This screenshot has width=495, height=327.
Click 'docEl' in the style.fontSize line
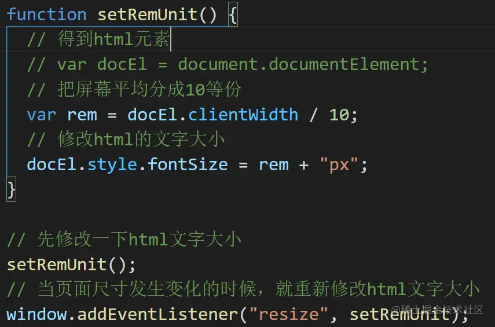52,164
